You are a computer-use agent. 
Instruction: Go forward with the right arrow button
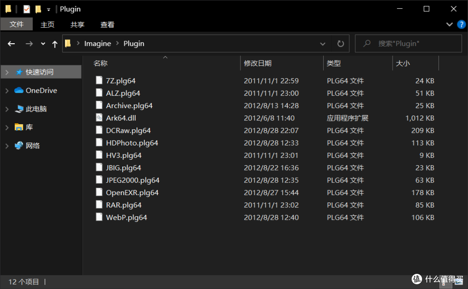pos(29,44)
